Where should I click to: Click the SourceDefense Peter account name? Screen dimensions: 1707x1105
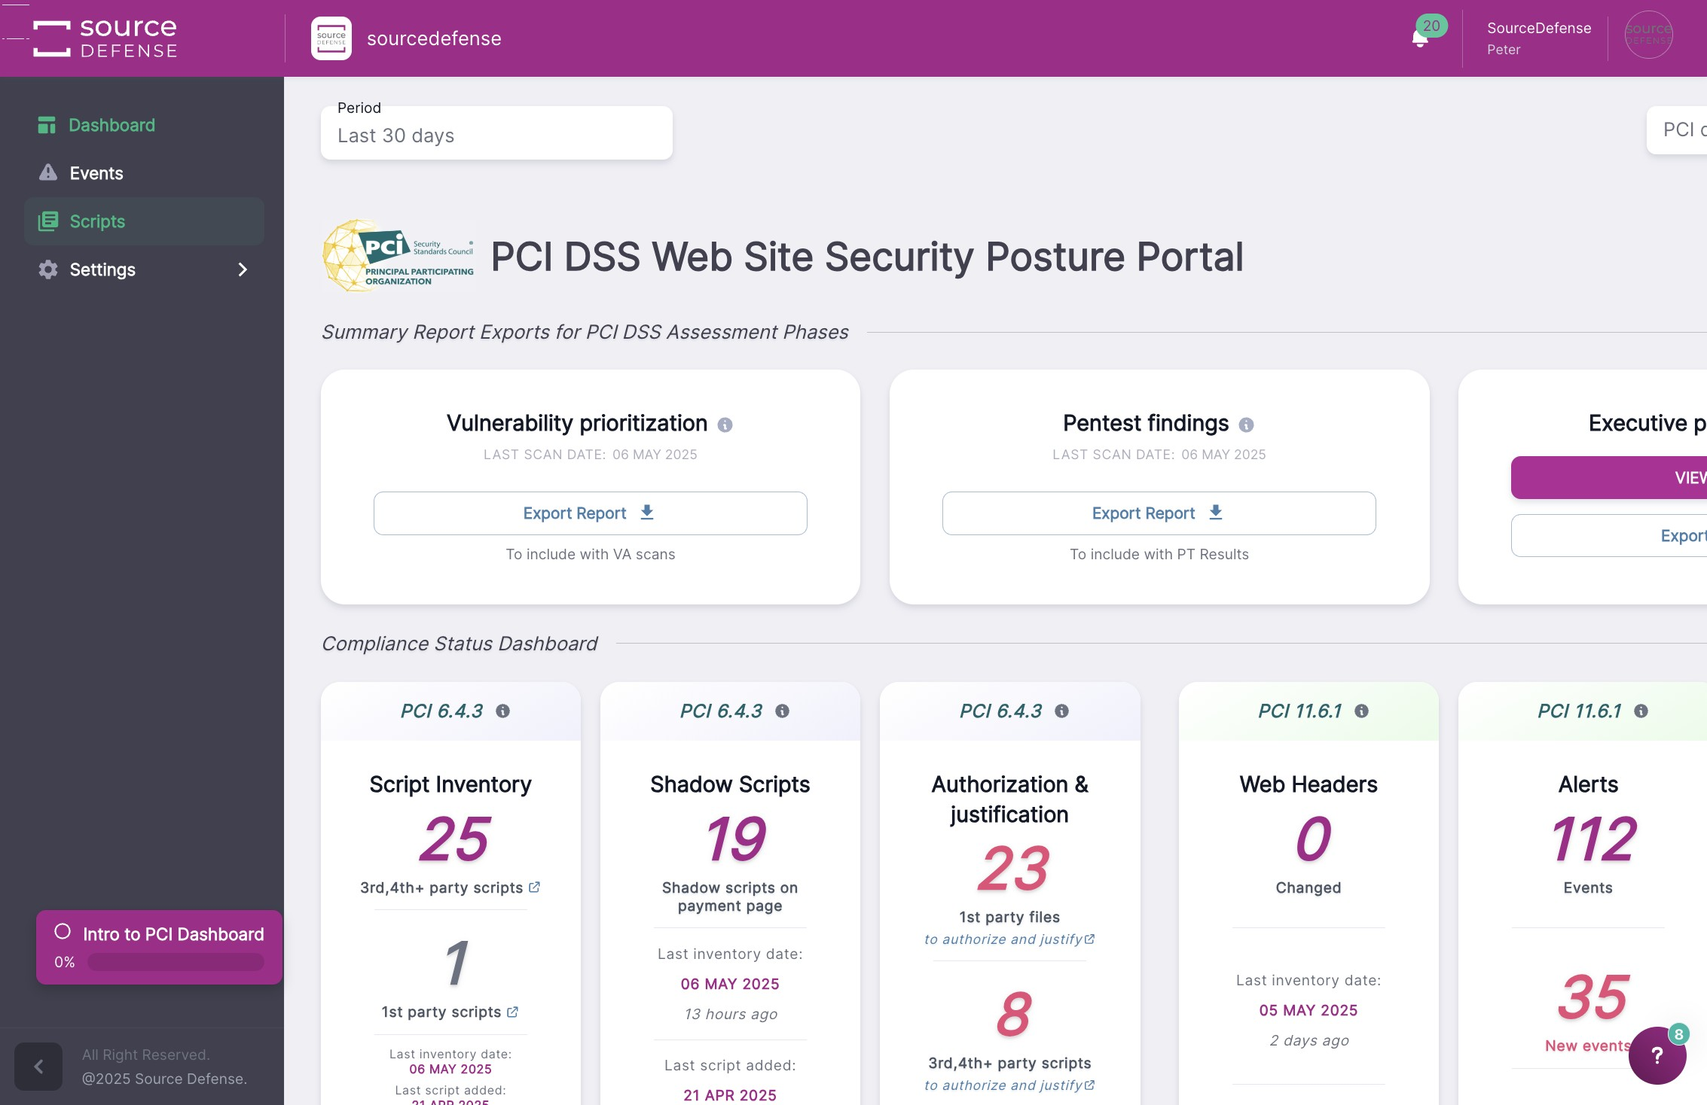tap(1539, 38)
